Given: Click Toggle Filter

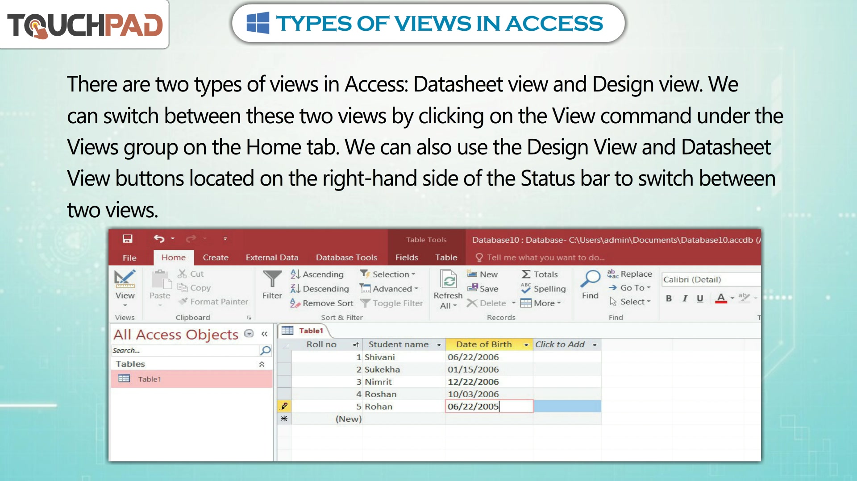Looking at the screenshot, I should pyautogui.click(x=391, y=303).
